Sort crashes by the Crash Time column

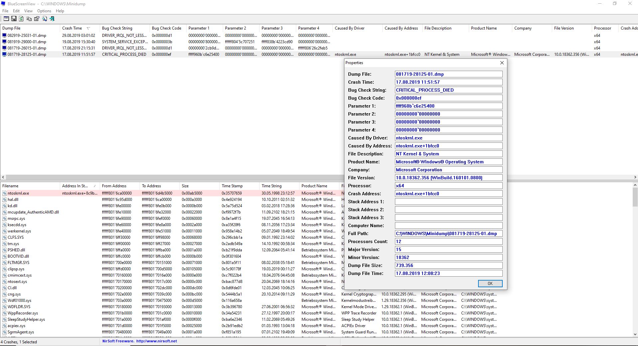click(80, 28)
